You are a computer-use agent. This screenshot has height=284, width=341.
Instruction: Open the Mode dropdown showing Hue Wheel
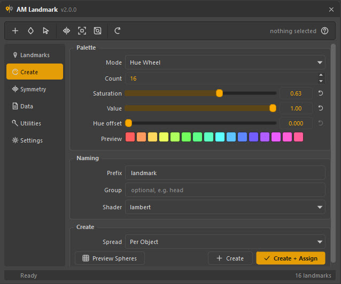click(225, 62)
